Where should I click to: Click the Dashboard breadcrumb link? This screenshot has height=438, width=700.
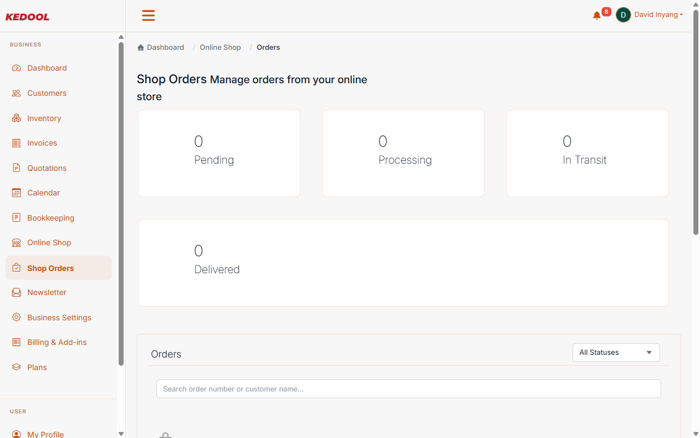pos(166,48)
